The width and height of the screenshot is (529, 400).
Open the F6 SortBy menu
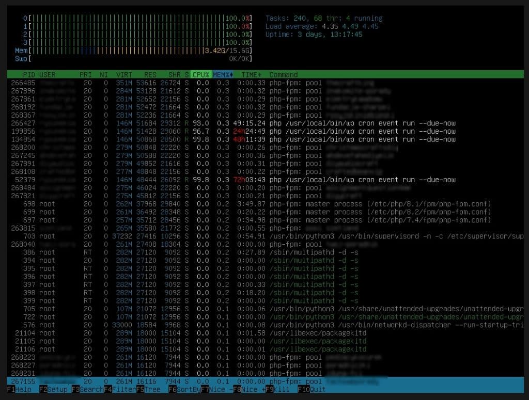coord(184,390)
